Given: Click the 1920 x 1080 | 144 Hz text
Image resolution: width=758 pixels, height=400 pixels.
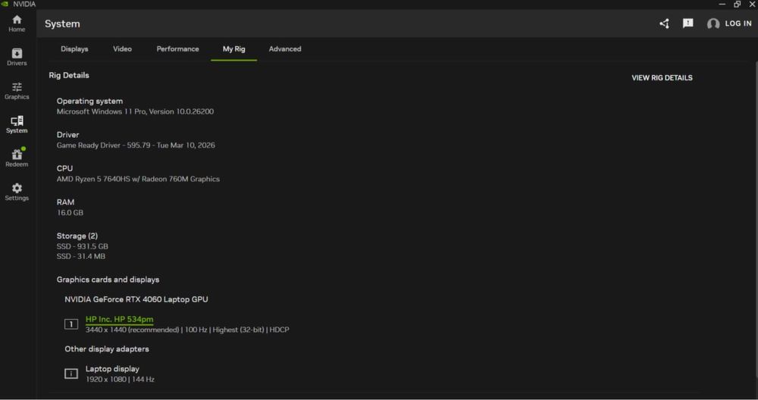Looking at the screenshot, I should point(120,380).
